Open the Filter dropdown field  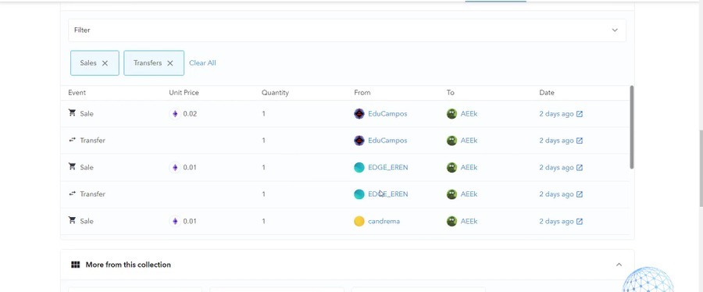click(x=347, y=30)
